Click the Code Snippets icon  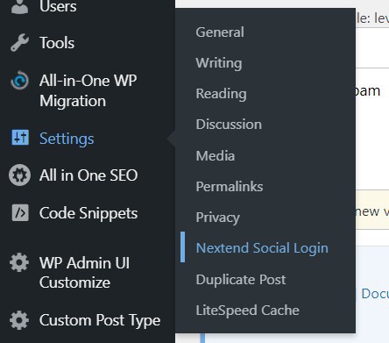pos(20,212)
